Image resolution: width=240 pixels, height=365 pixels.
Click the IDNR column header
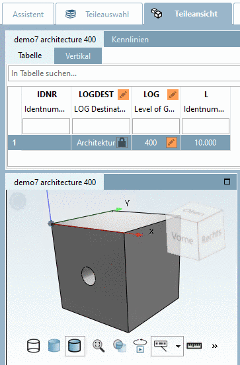47,95
